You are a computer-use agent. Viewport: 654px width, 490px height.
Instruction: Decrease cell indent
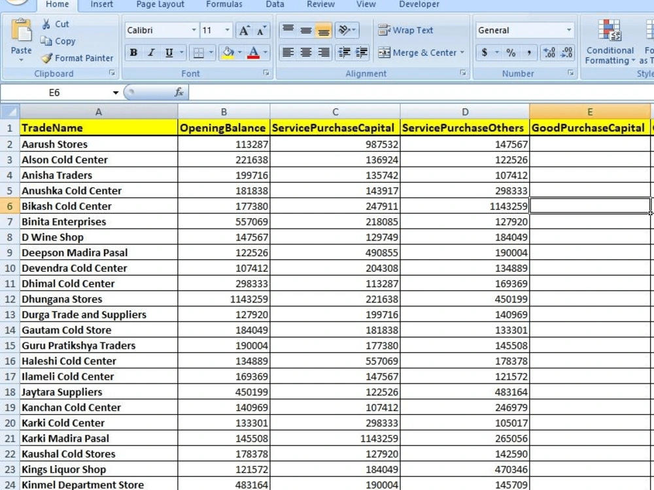coord(344,52)
